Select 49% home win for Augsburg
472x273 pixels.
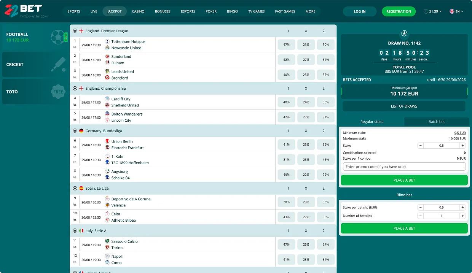tap(286, 175)
